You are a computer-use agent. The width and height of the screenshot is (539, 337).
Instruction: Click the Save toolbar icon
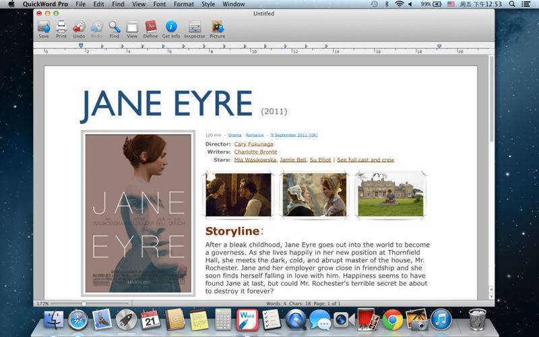(44, 29)
